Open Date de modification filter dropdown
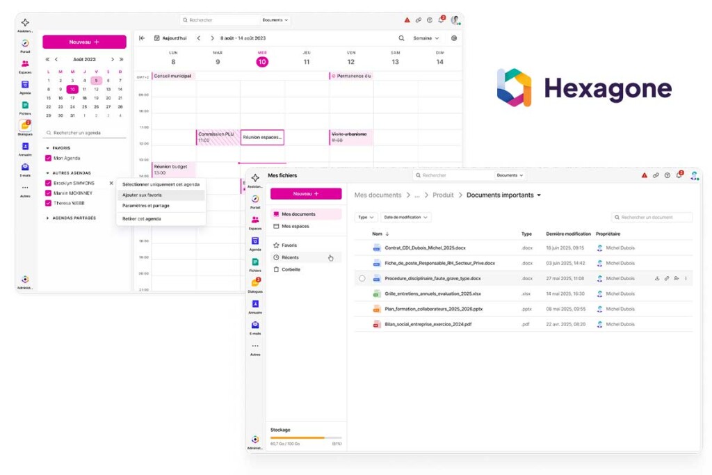Image resolution: width=712 pixels, height=475 pixels. (x=405, y=217)
